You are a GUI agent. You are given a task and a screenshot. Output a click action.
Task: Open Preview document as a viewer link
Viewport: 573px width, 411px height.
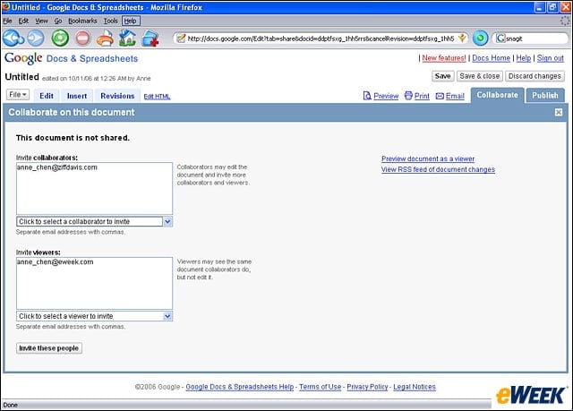pos(428,158)
